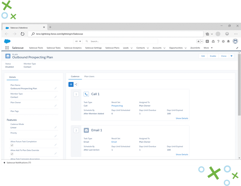Toggle Allow Add To Plan Date Override checkbox

(12, 154)
